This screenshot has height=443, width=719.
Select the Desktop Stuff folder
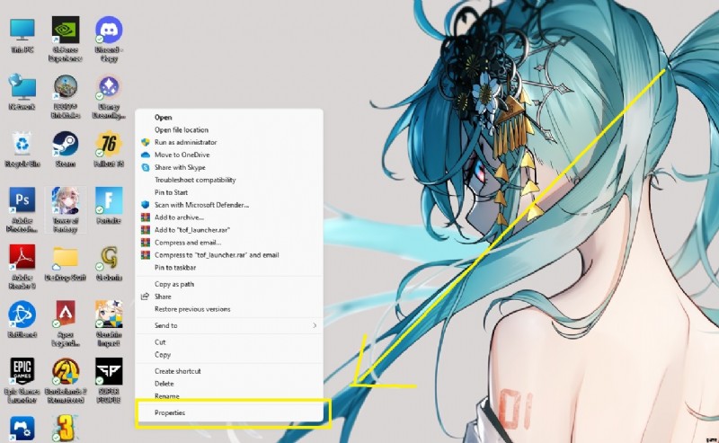(x=66, y=257)
